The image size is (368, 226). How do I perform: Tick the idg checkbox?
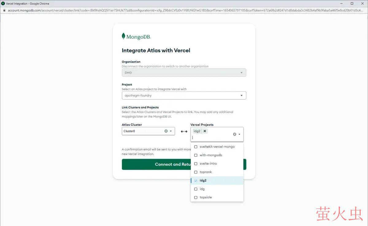coord(196,189)
